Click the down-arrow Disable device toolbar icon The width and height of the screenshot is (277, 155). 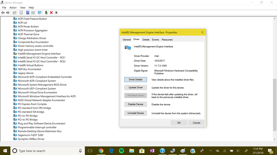coord(56,13)
